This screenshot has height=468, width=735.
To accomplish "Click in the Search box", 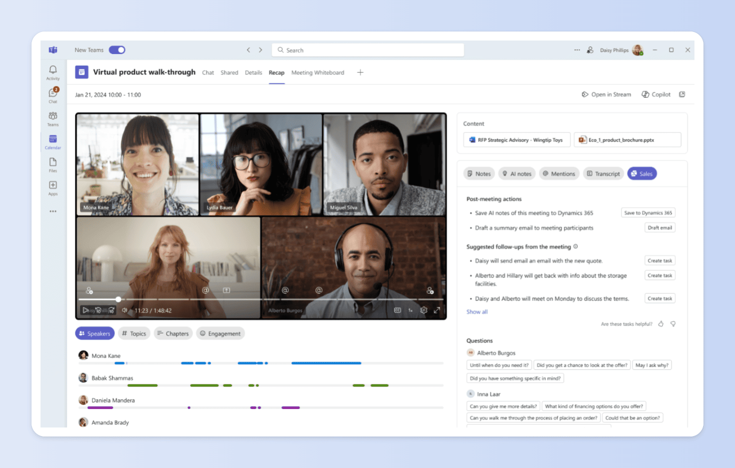I will pos(368,50).
